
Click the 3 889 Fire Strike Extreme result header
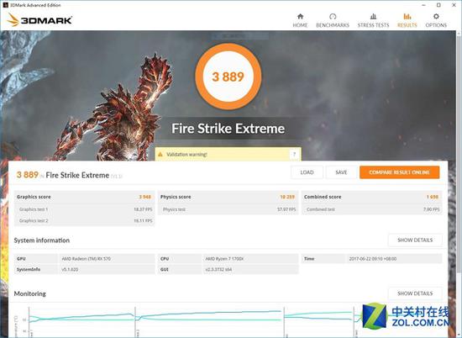pyautogui.click(x=69, y=175)
